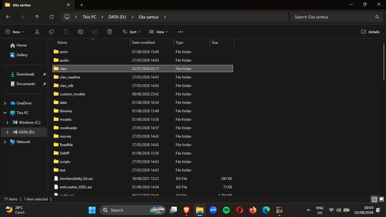
Task: Switch to details list view icon in status bar
Action: 375,199
